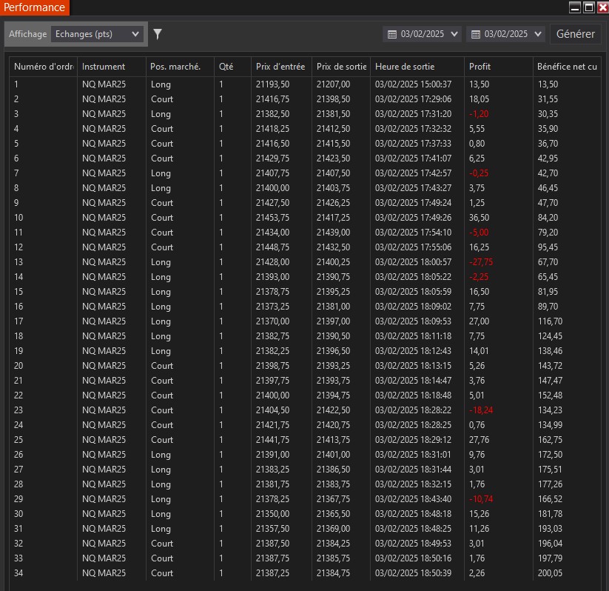This screenshot has width=609, height=591.
Task: Select exit time 03/02/2025 18:48:25
Action: 413,528
